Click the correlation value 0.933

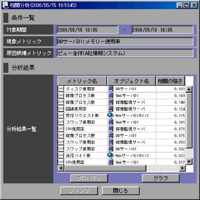tap(179, 89)
